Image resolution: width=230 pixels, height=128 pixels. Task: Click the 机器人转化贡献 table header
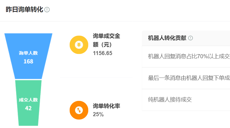point(186,38)
